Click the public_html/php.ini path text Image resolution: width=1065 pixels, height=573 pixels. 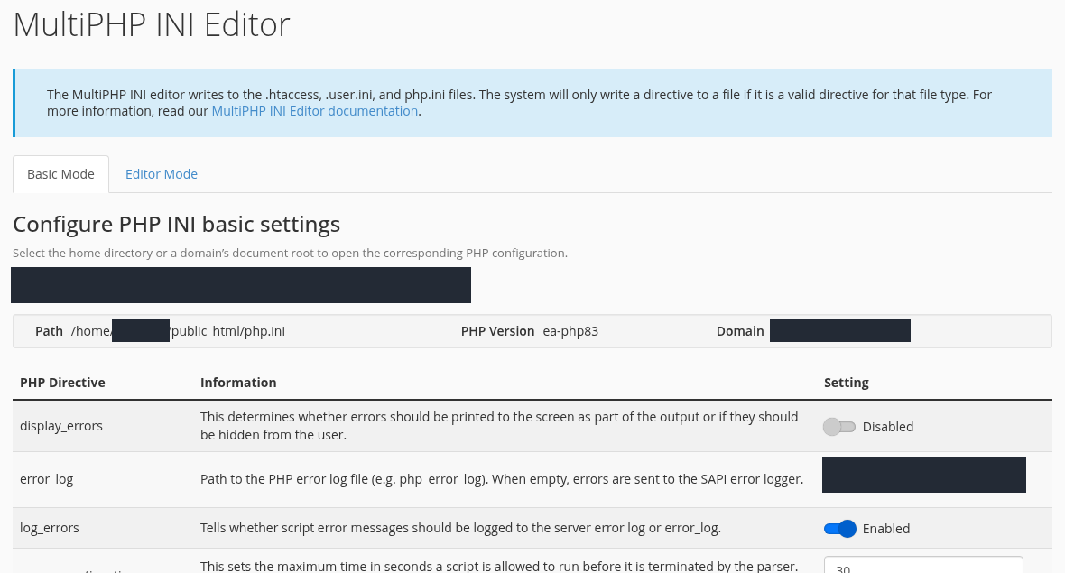(x=228, y=330)
